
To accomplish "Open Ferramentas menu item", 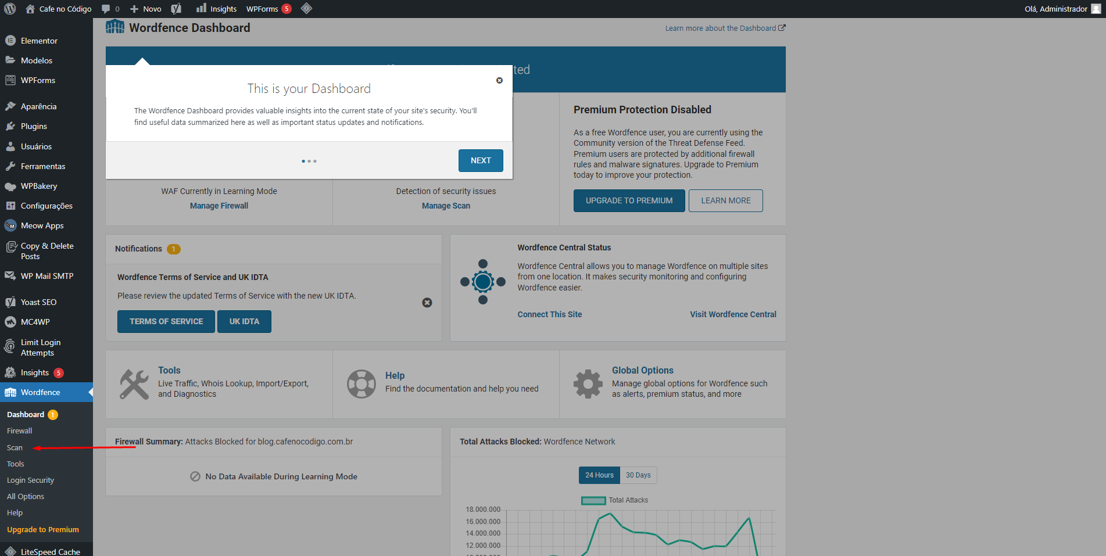I will [x=46, y=166].
